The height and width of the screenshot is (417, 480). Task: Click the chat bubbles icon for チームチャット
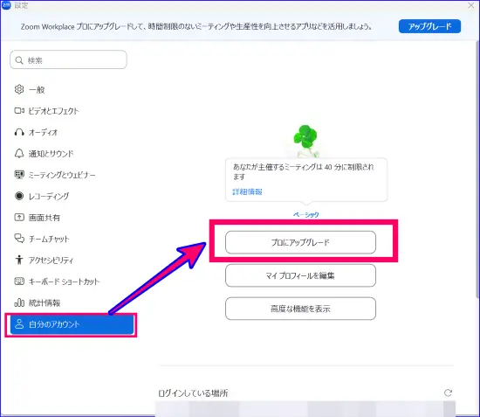point(19,239)
